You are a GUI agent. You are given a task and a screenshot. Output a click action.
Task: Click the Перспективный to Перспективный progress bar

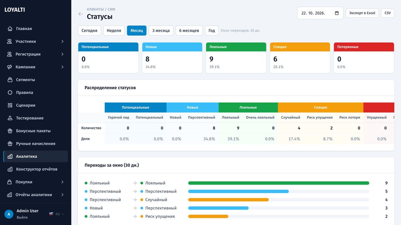(x=239, y=191)
